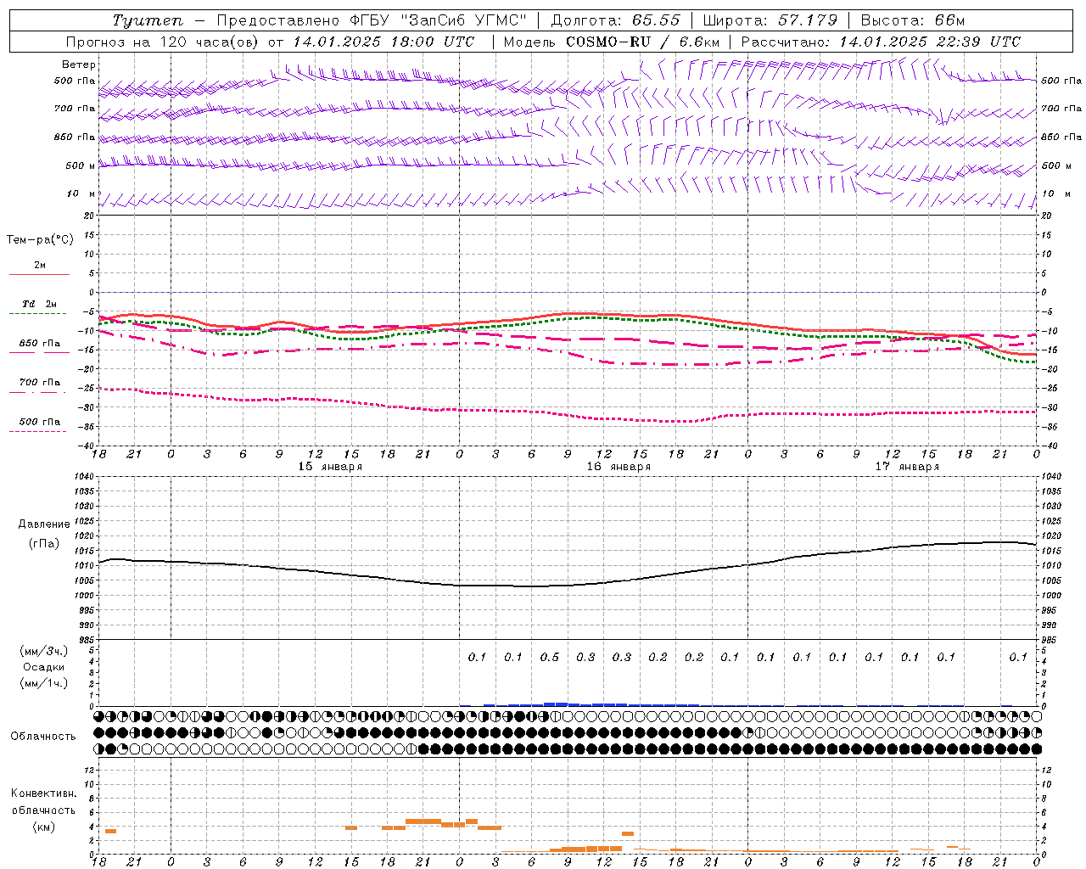Click the 16 января date label
Image resolution: width=1086 pixels, height=869 pixels.
coord(619,467)
